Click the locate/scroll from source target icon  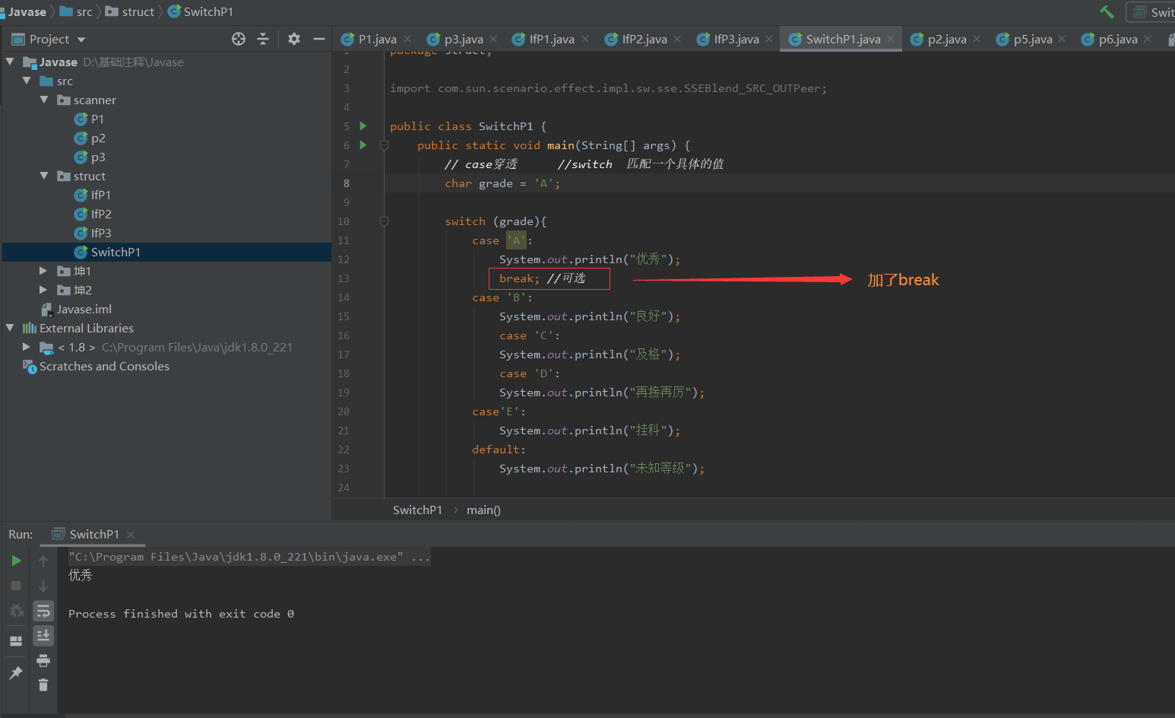(x=239, y=39)
